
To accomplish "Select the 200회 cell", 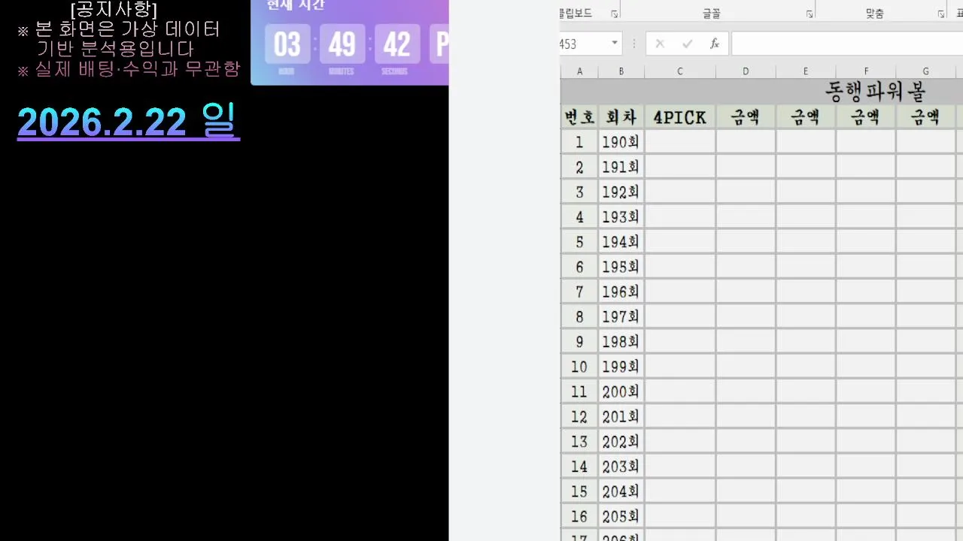I will 621,391.
